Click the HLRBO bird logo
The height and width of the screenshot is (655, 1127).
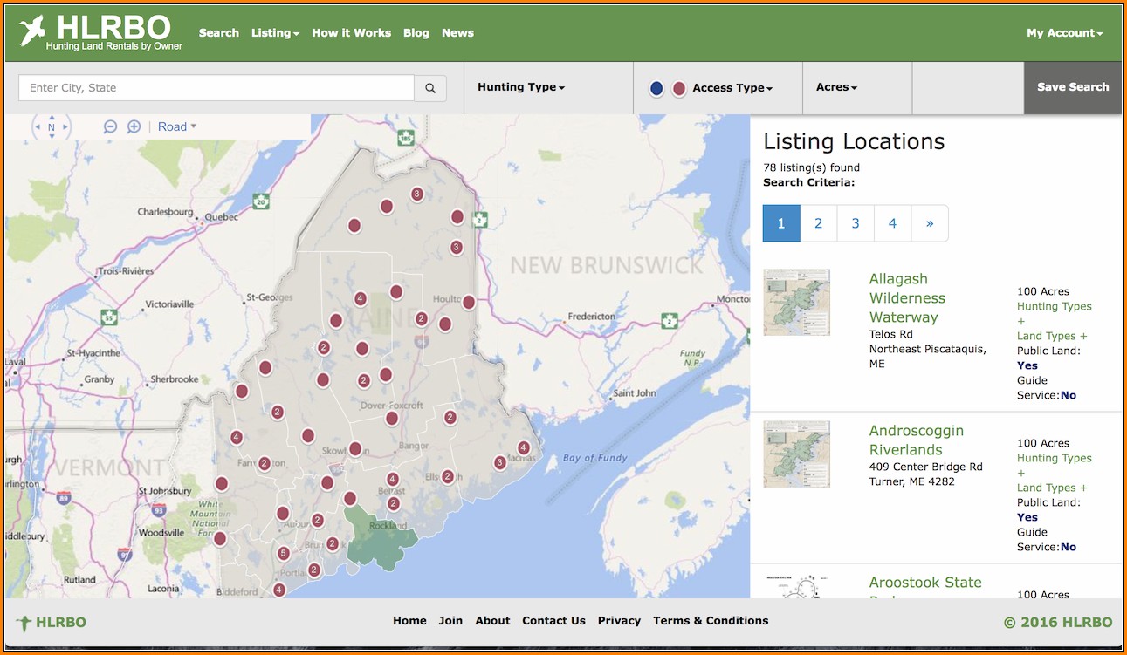point(32,31)
